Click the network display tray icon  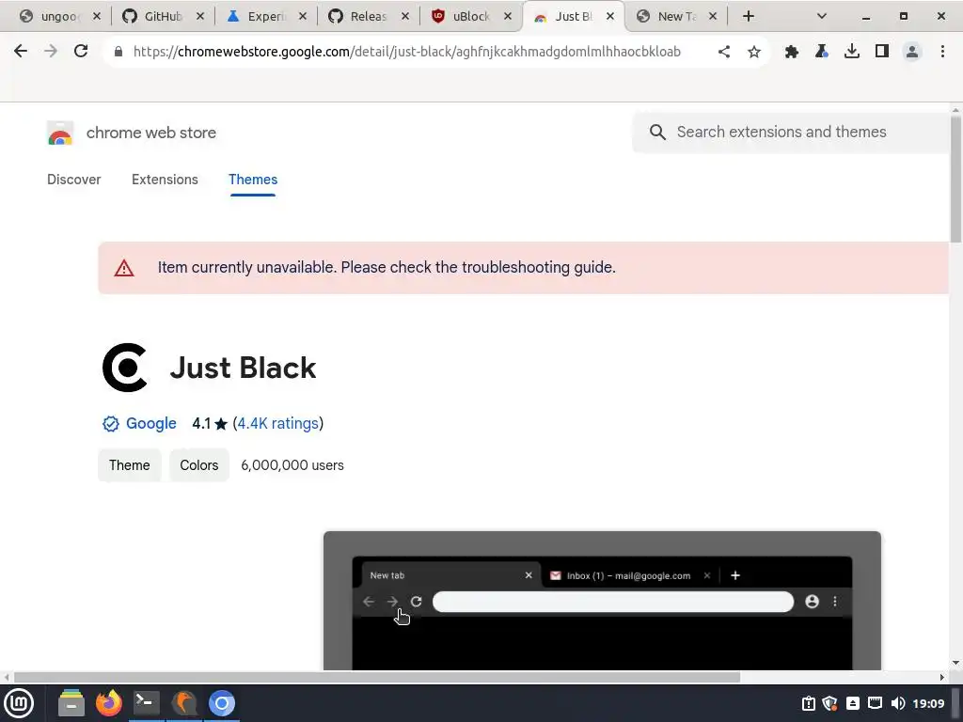(x=875, y=703)
